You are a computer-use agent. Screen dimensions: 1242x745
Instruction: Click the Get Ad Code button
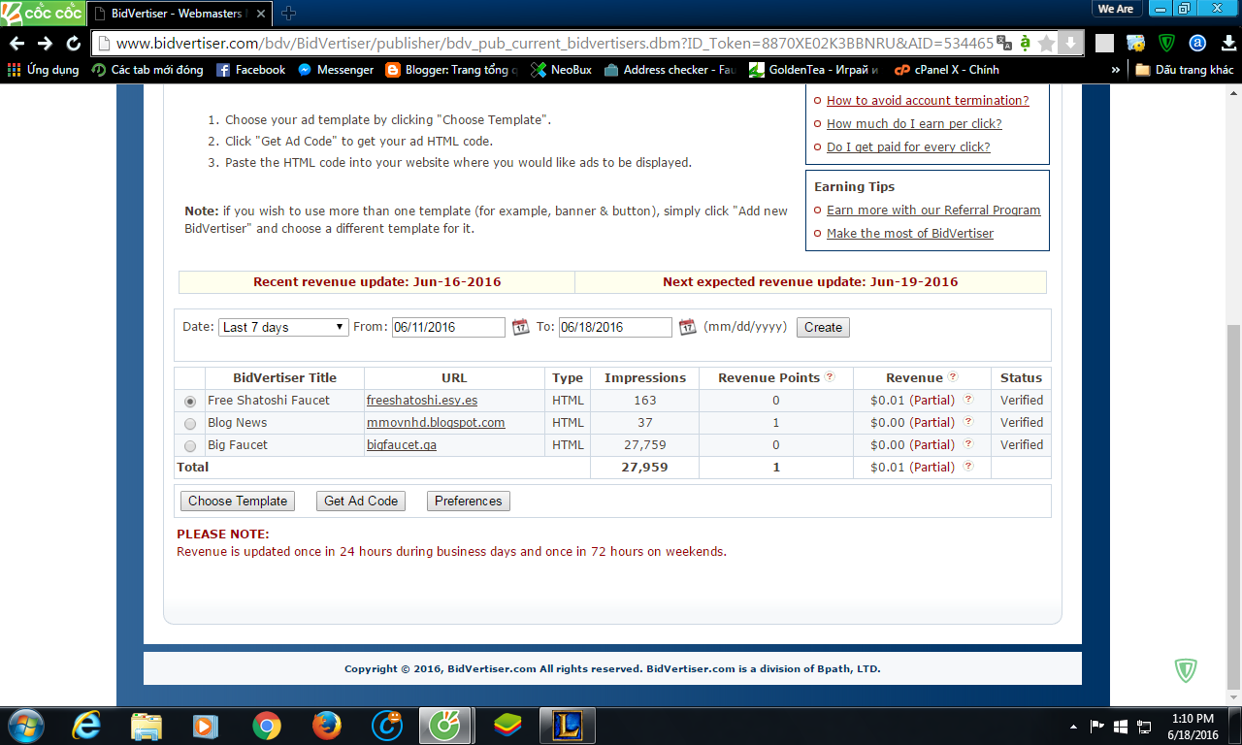coord(361,501)
